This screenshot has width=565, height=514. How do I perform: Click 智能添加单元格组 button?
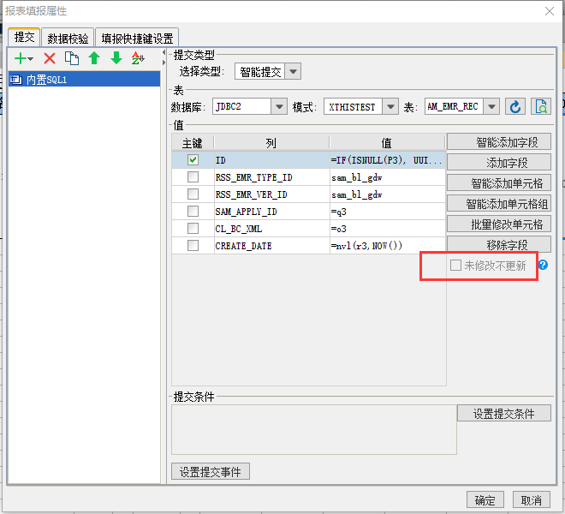(x=499, y=203)
